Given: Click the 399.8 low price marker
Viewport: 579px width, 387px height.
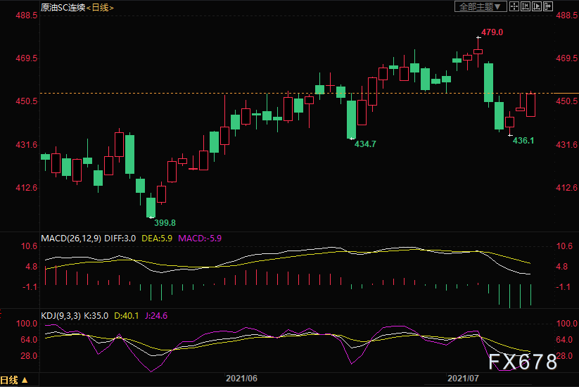Looking at the screenshot, I should [x=164, y=222].
